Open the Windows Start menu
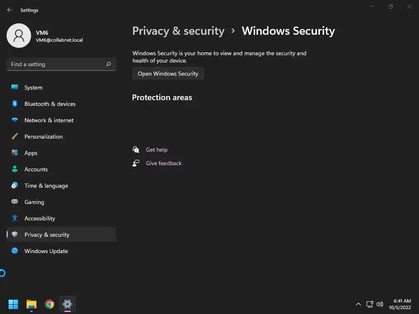This screenshot has width=419, height=314. [13, 304]
